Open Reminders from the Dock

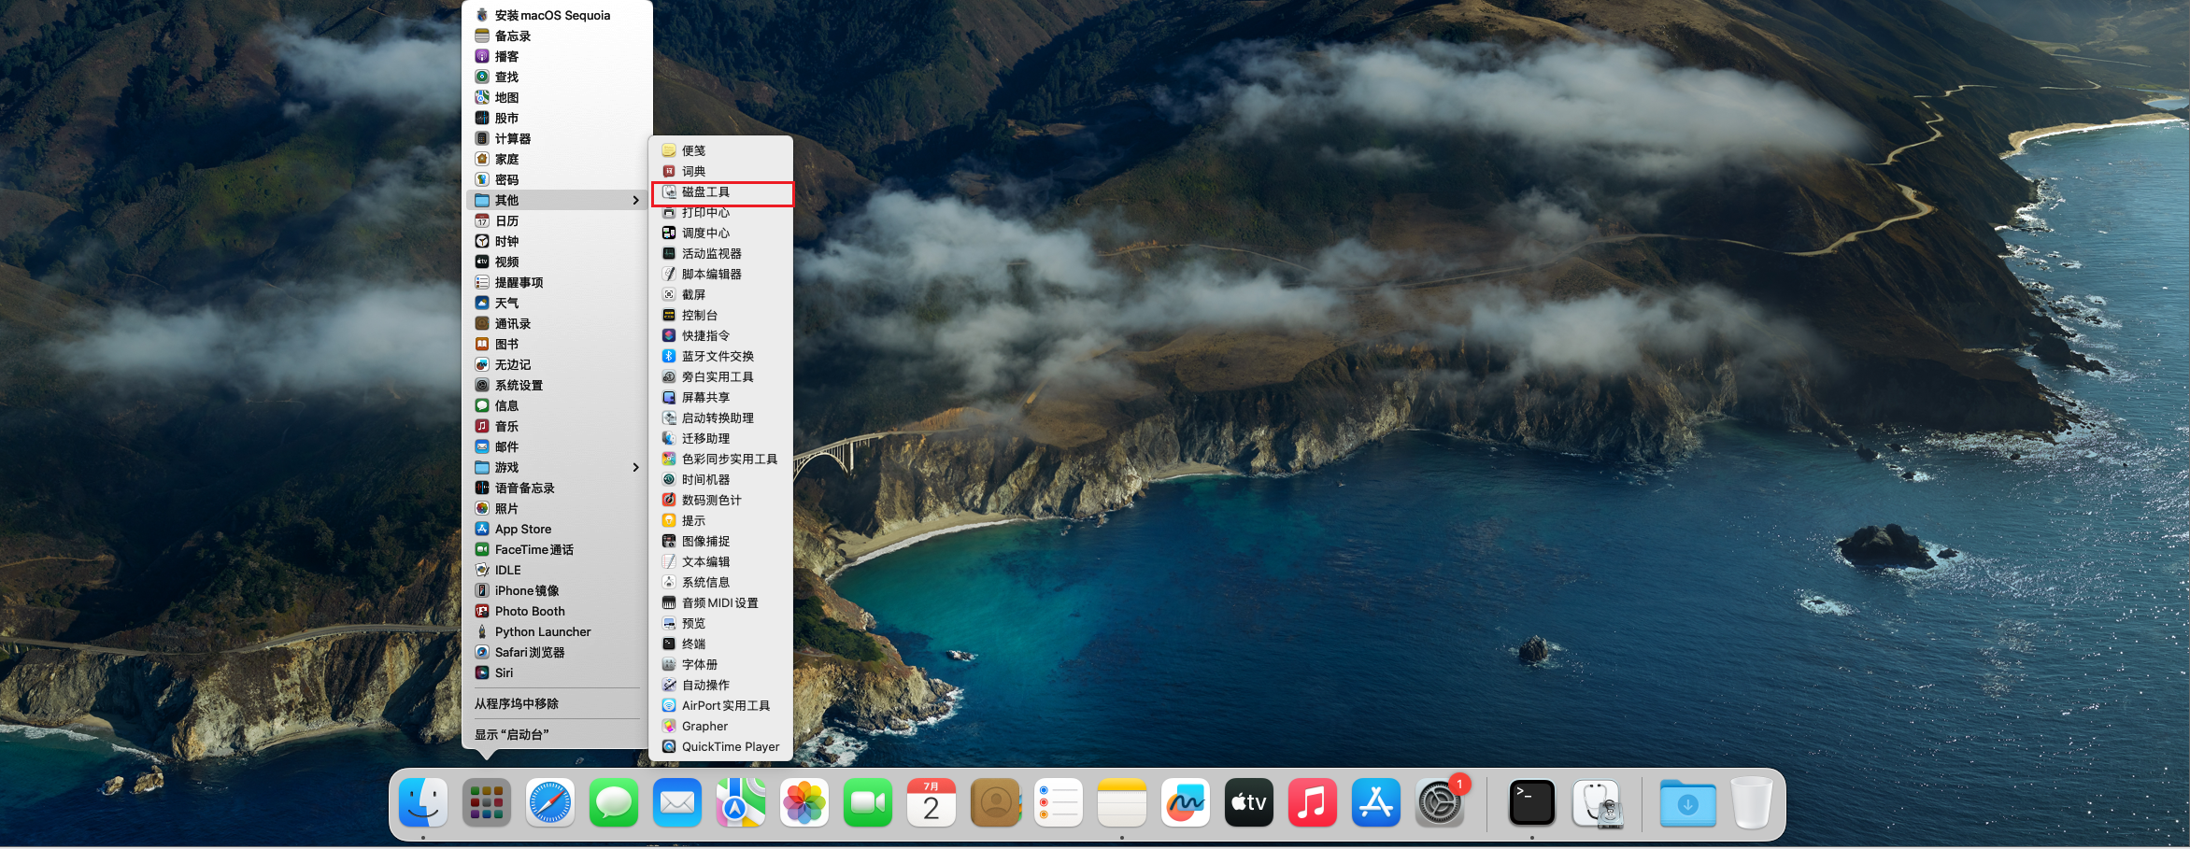(x=1059, y=802)
